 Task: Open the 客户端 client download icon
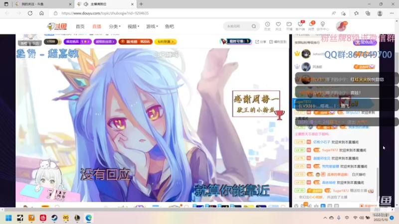300,26
